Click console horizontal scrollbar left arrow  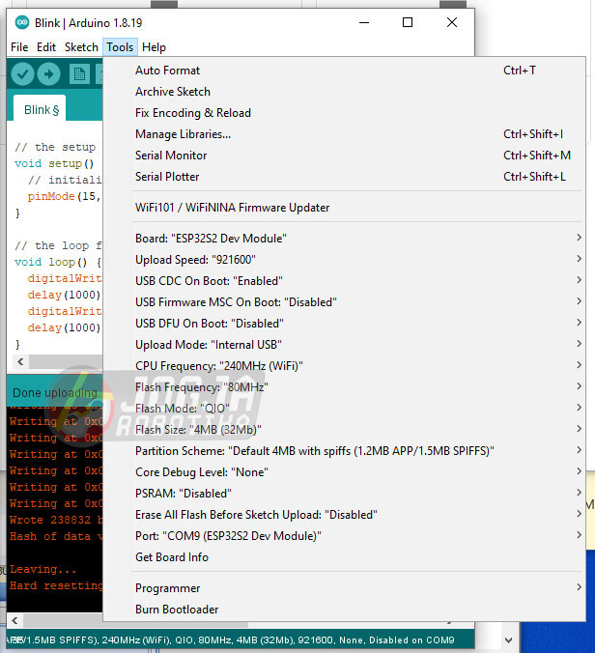(15, 620)
